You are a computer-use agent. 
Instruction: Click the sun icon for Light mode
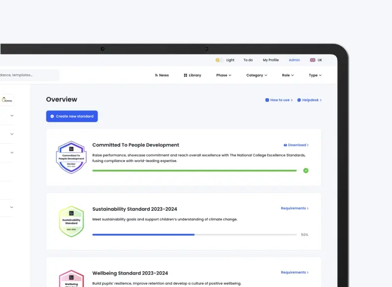[217, 60]
